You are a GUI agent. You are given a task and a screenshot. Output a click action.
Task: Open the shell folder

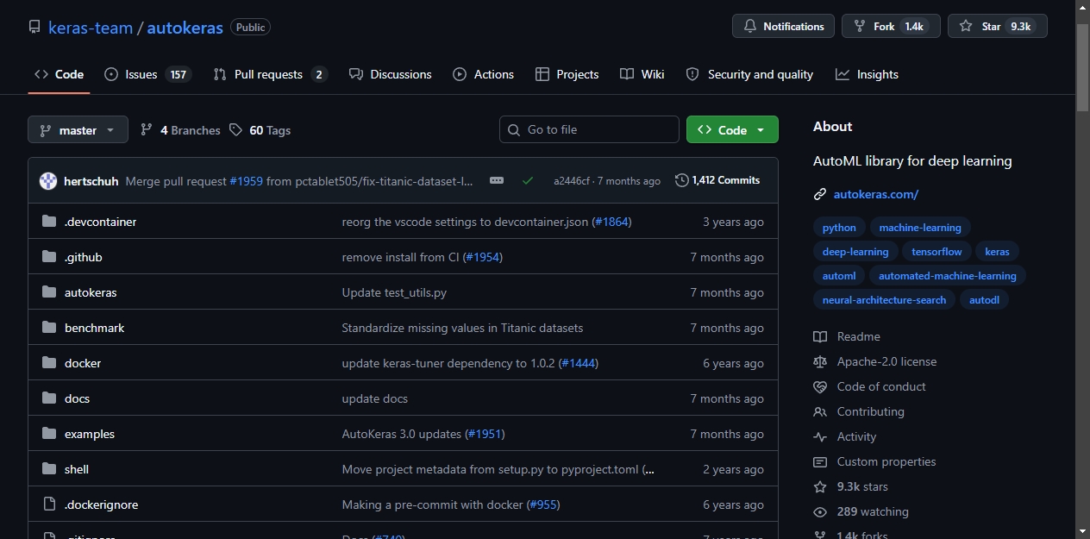pos(77,469)
